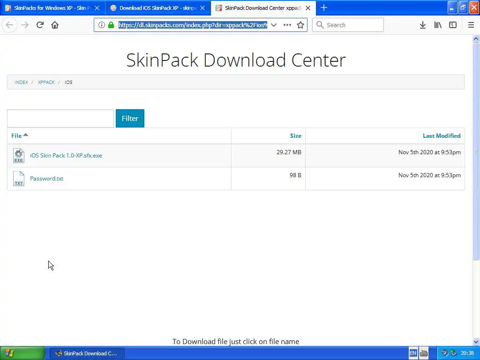Go back to the previous page
480x360 pixels.
(9, 25)
